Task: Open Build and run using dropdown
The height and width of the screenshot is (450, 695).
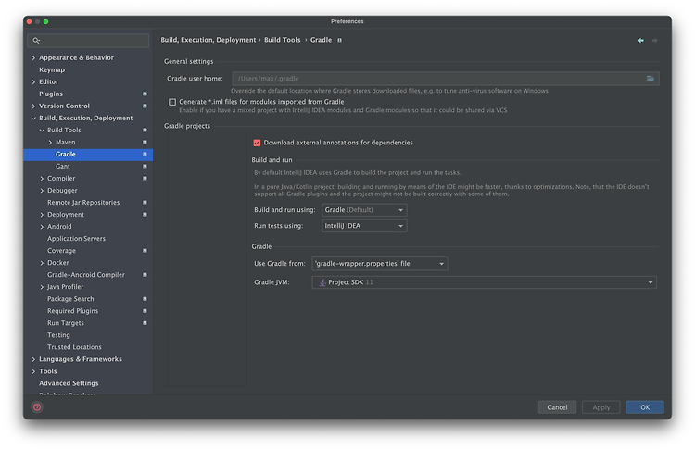Action: click(364, 210)
